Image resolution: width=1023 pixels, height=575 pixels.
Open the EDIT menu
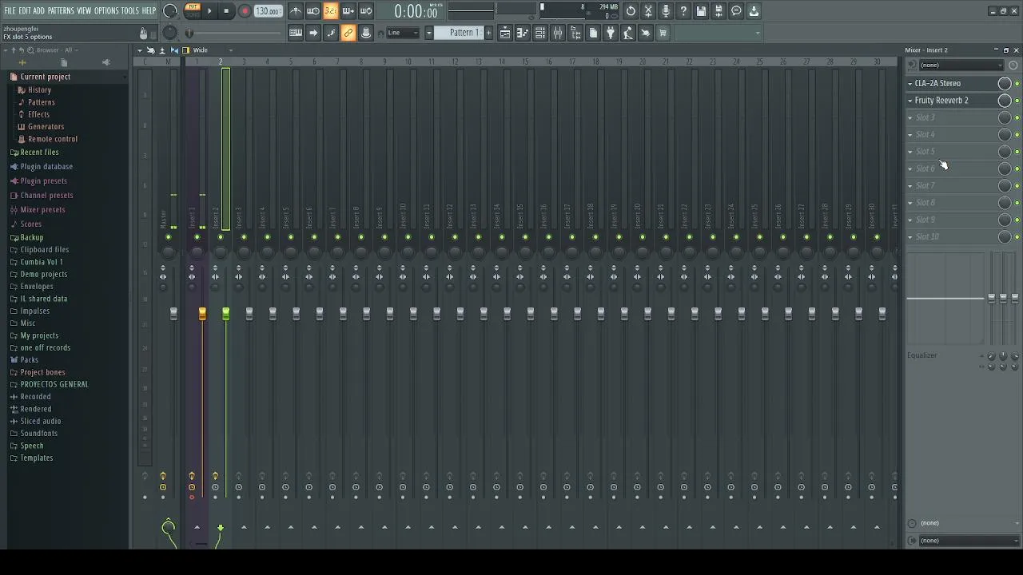[x=25, y=11]
